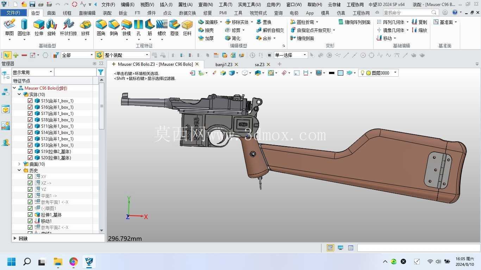Click the 圆柱体 cylinder tool
Viewport: 481px width, 270px height.
24,27
